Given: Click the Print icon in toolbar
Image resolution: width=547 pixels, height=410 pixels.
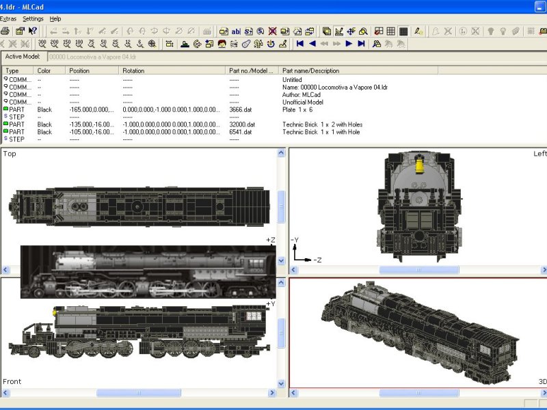Looking at the screenshot, I should (5, 31).
